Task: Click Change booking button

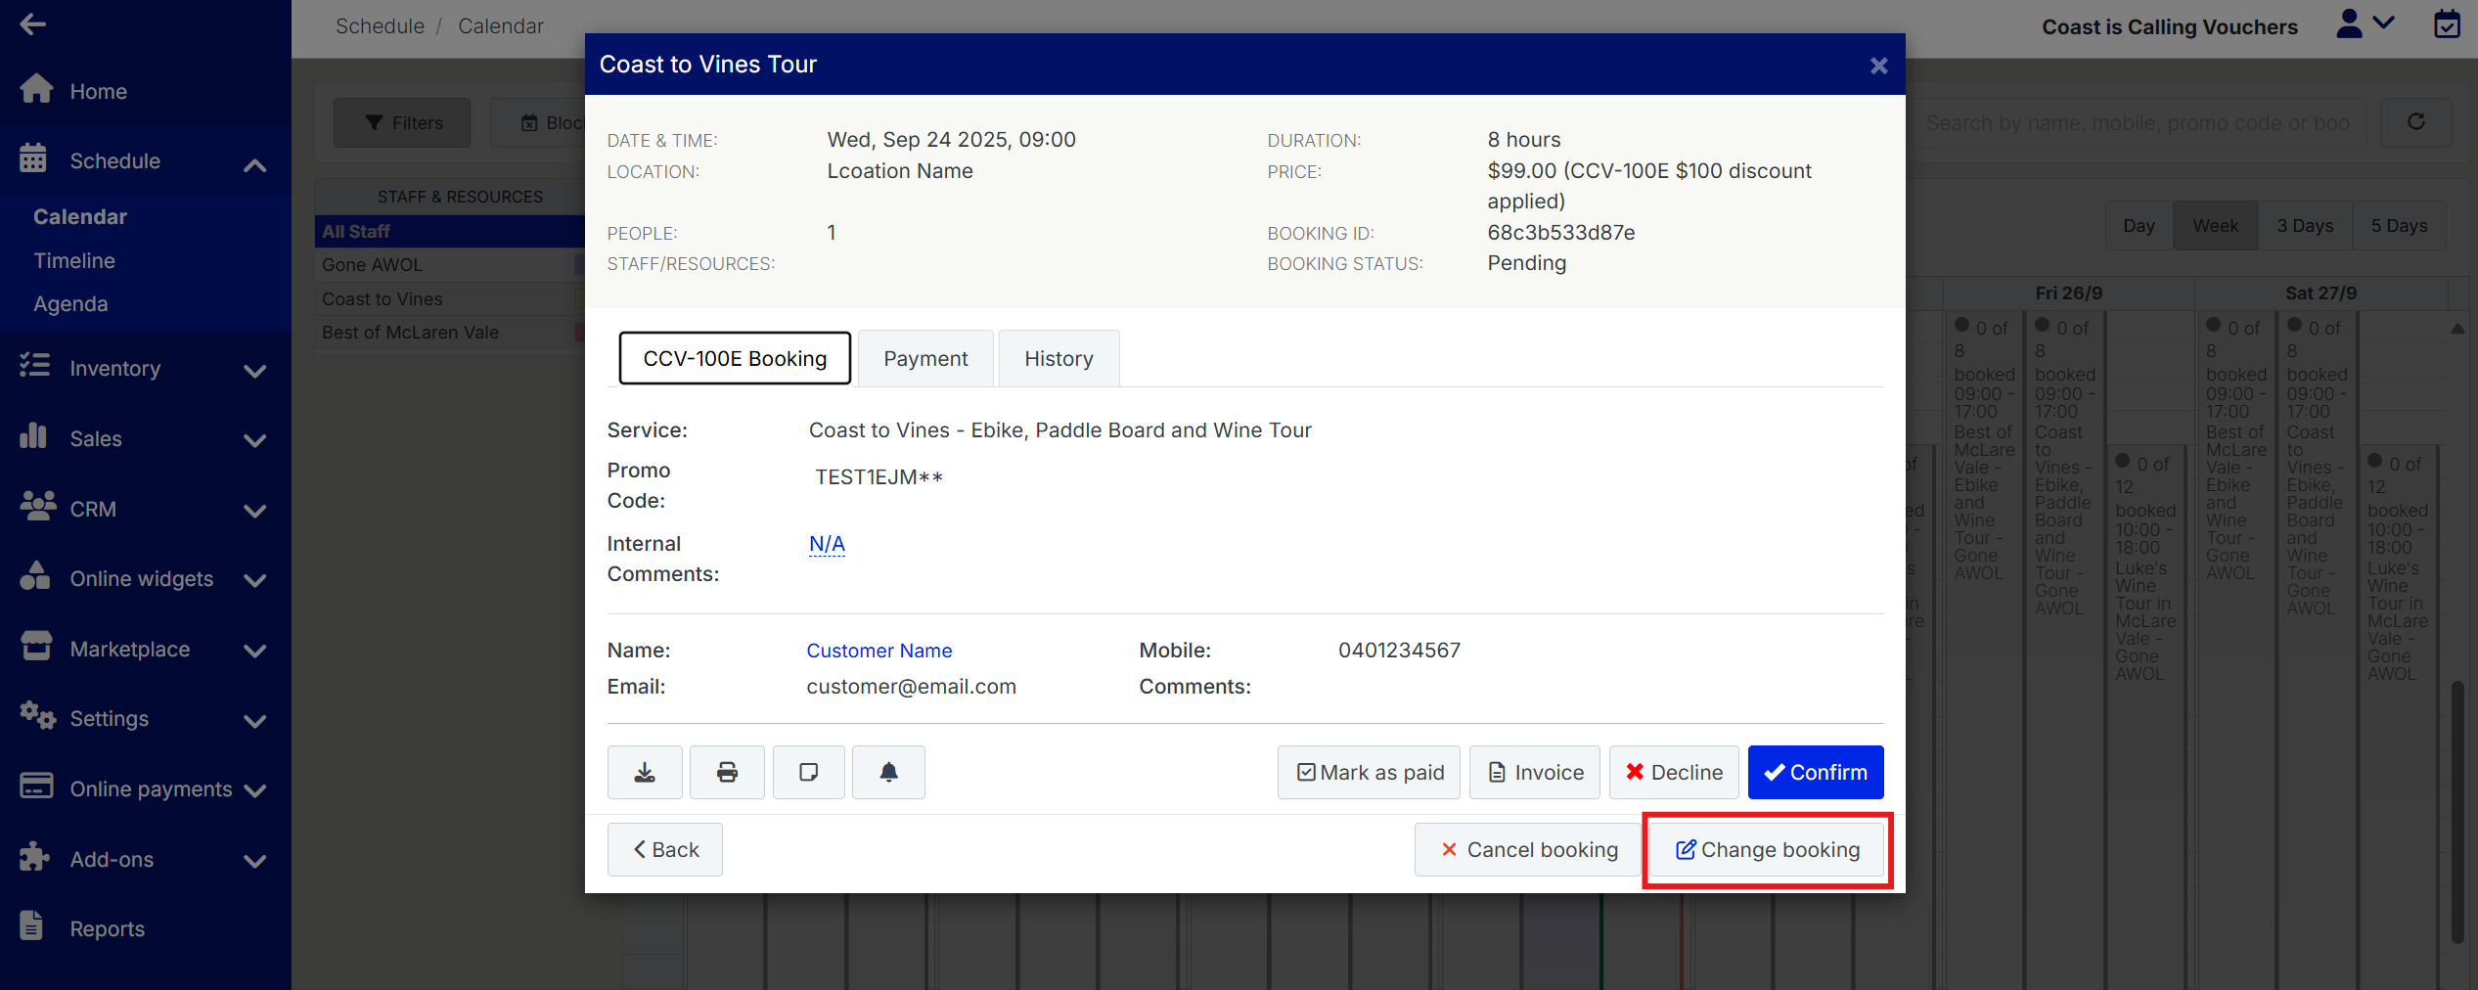Action: coord(1767,850)
